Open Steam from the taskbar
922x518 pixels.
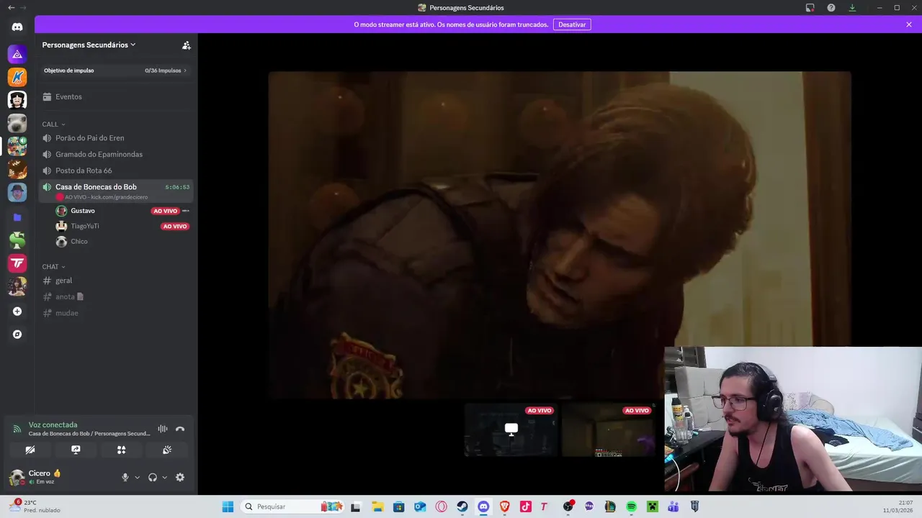click(462, 506)
